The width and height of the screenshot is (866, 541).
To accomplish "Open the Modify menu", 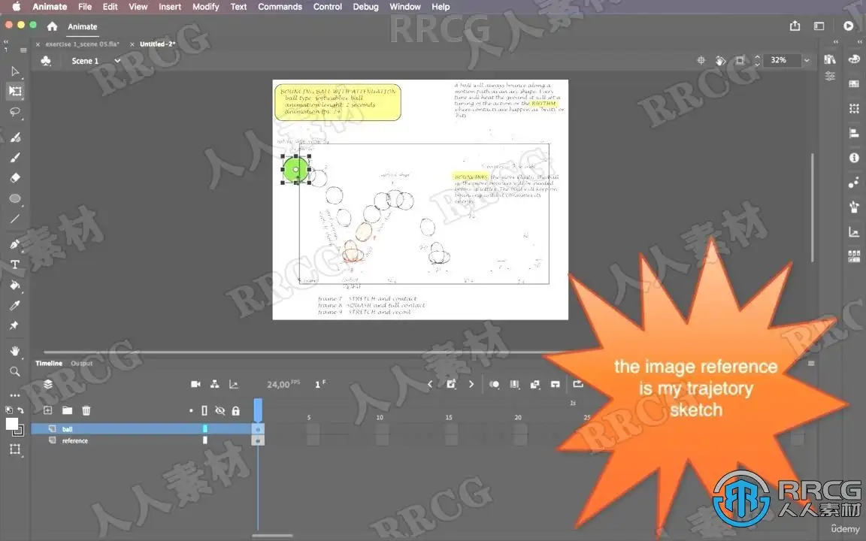I will [205, 7].
